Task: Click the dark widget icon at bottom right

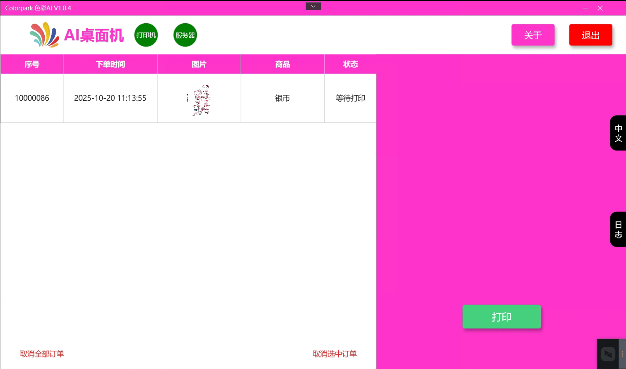Action: click(608, 354)
